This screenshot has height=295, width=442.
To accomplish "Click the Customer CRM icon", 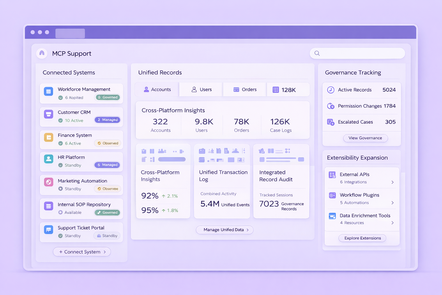I will (48, 114).
